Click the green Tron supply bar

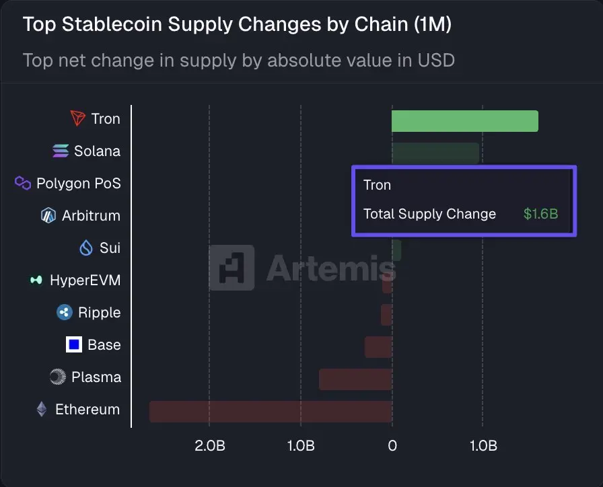point(464,121)
